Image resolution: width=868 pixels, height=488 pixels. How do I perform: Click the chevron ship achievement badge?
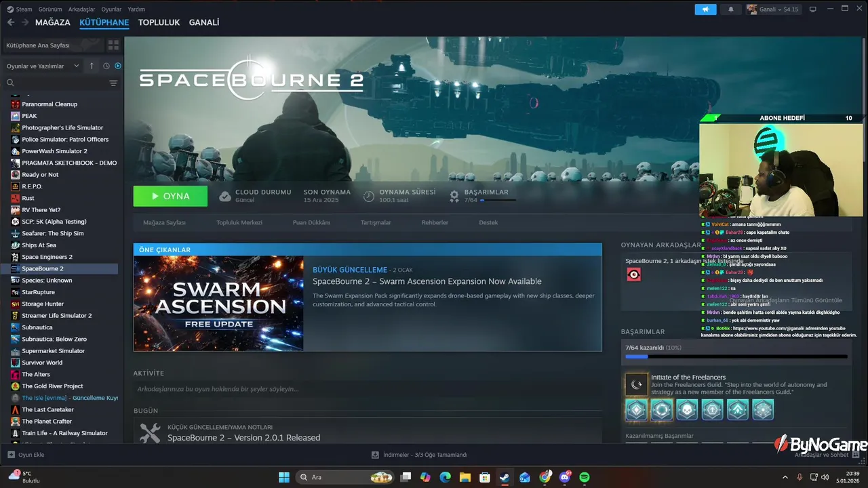click(738, 409)
